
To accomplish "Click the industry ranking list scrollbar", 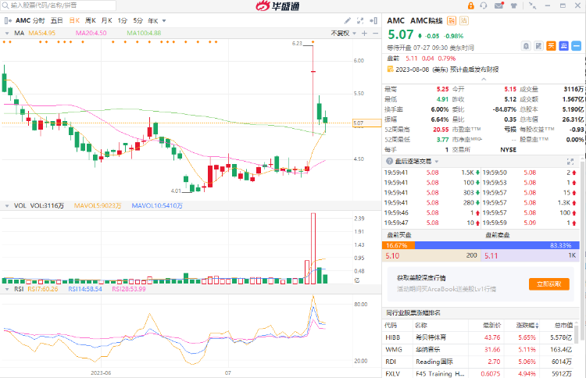I will click(577, 333).
